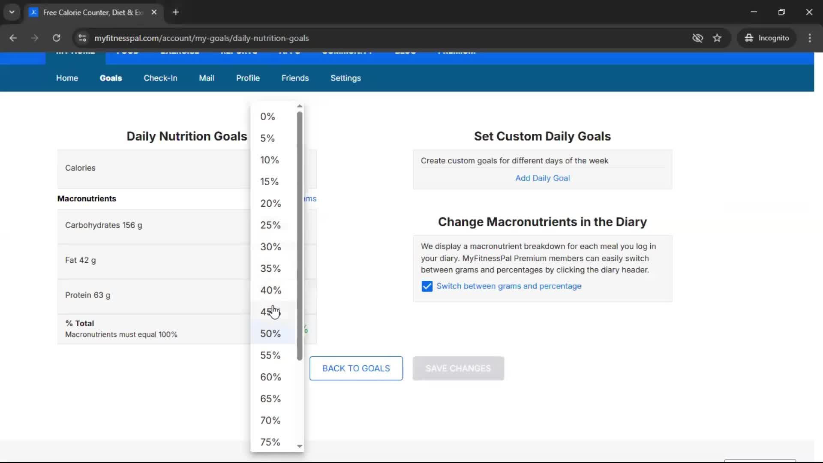The image size is (823, 463).
Task: Open the Goals sub-navigation tab
Action: [111, 78]
